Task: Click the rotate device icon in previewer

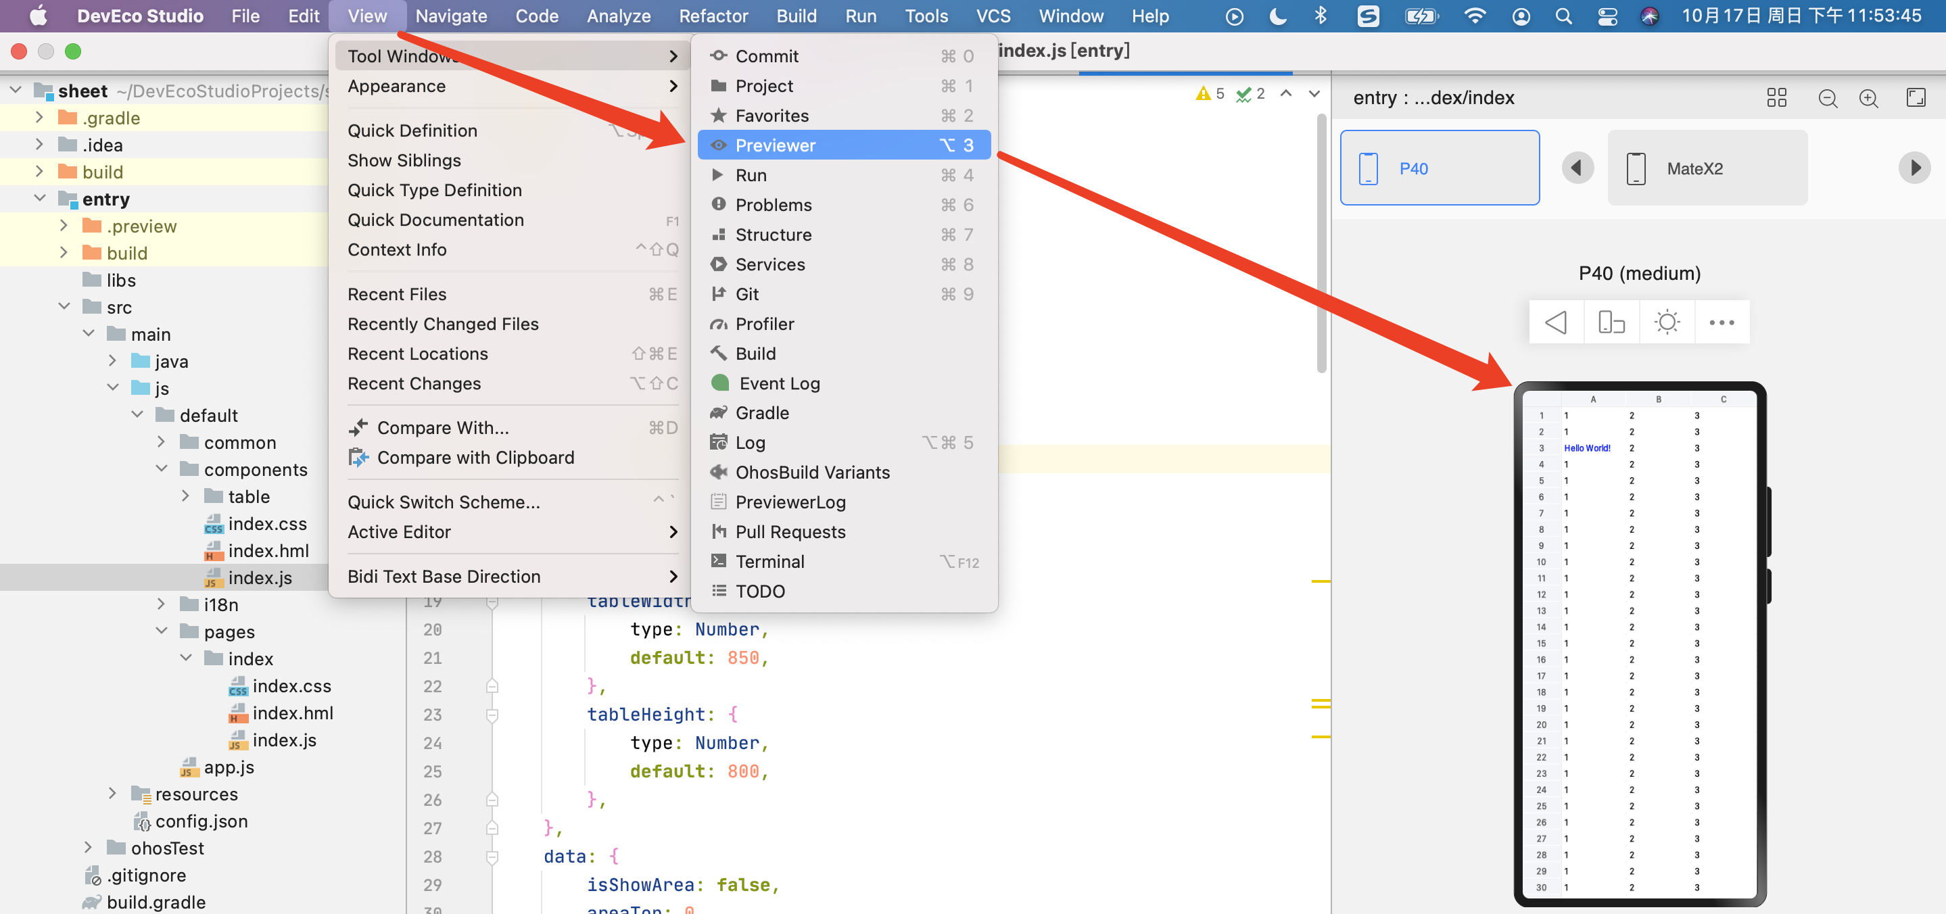Action: coord(1611,322)
